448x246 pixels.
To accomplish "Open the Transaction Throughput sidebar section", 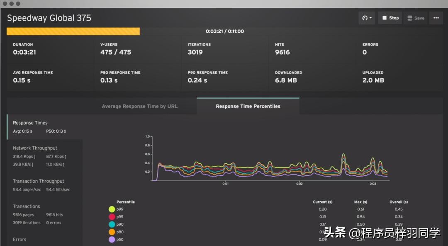I will [39, 181].
